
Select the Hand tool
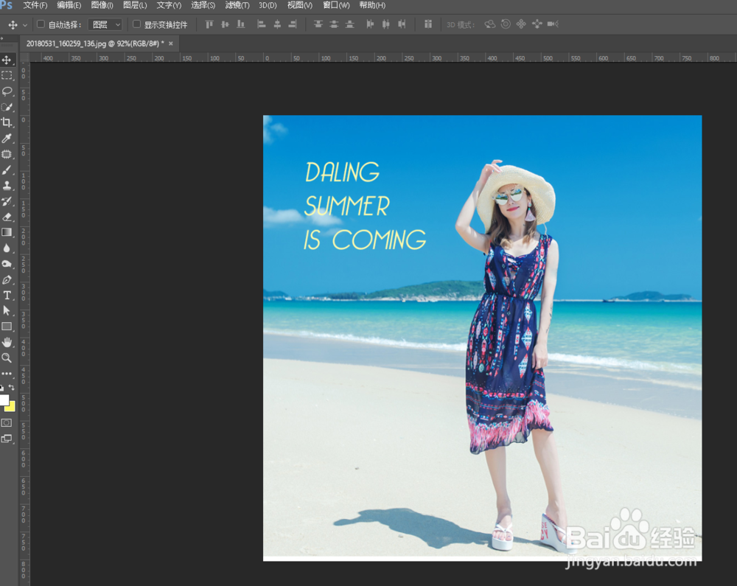coord(7,342)
